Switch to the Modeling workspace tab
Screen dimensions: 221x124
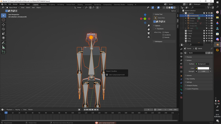click(x=44, y=4)
